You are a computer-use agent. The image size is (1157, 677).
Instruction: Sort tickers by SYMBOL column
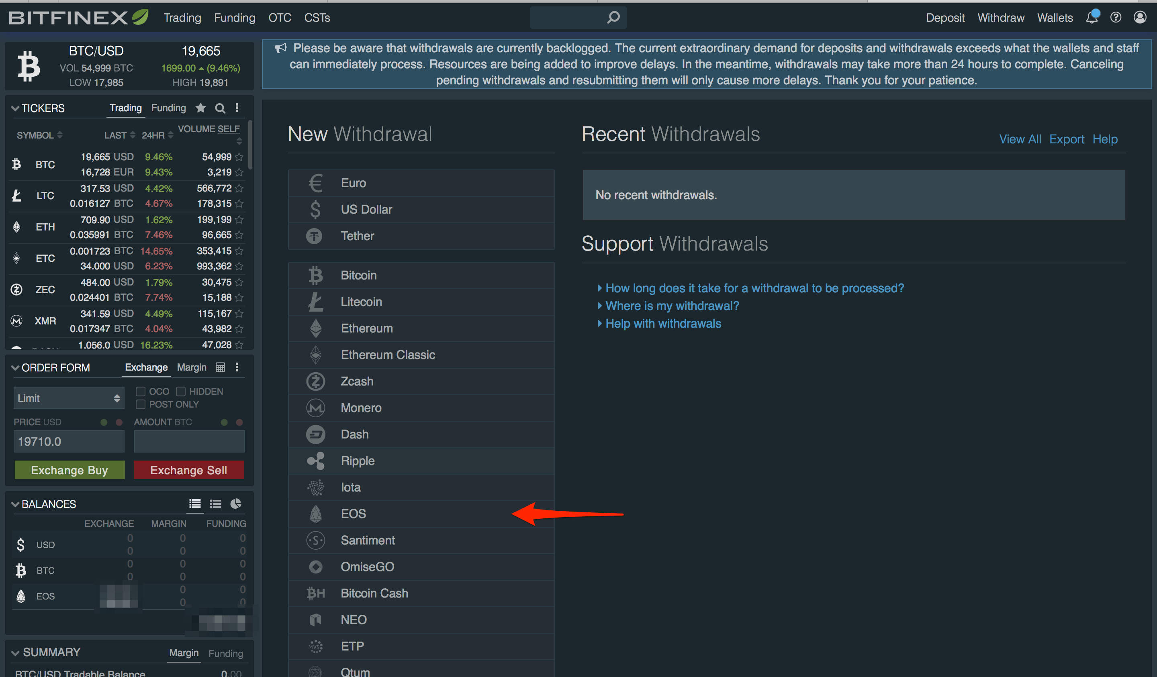(39, 135)
